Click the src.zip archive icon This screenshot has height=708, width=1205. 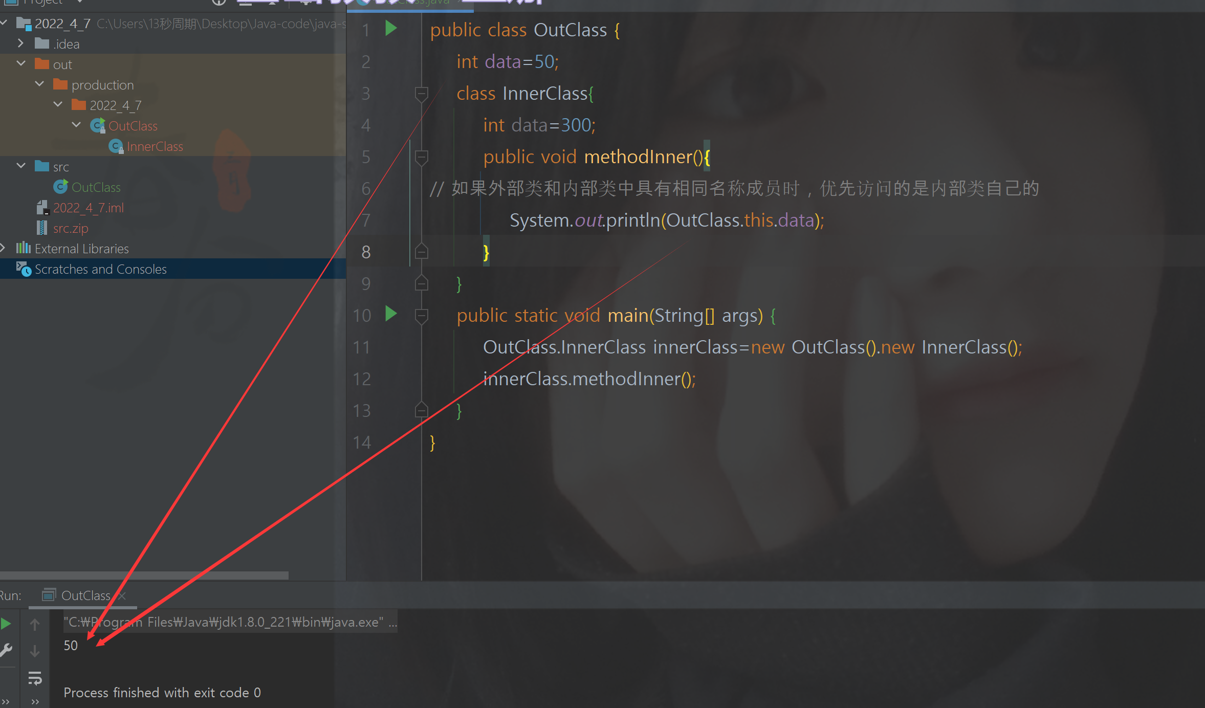pyautogui.click(x=42, y=228)
